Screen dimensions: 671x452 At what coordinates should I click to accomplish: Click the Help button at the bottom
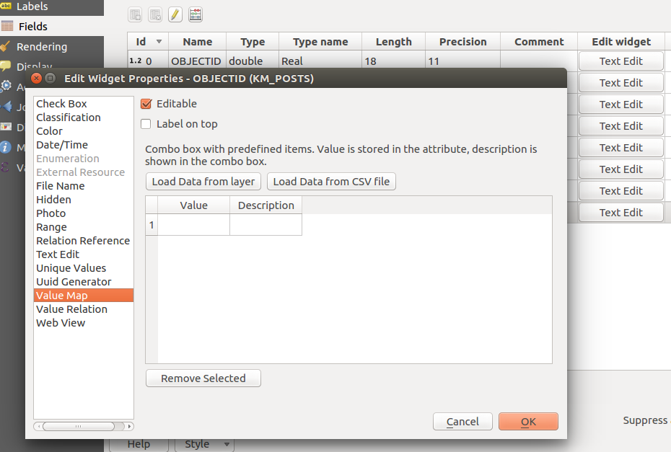click(139, 444)
